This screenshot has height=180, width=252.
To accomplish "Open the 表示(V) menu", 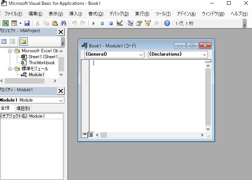I will coord(56,14).
